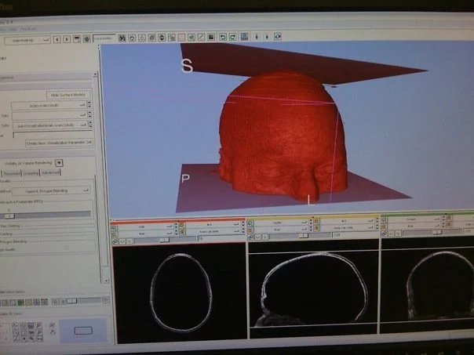
Task: Open the Volumes module icon
Action: 152,38
